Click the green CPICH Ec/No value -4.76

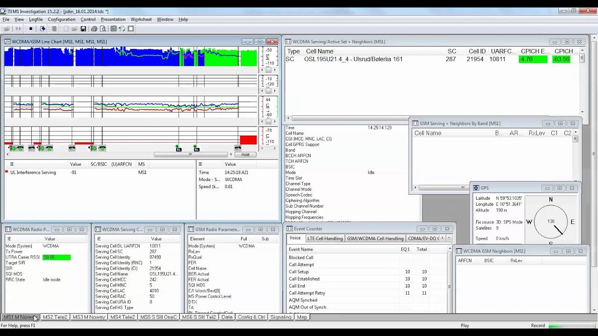tap(533, 59)
